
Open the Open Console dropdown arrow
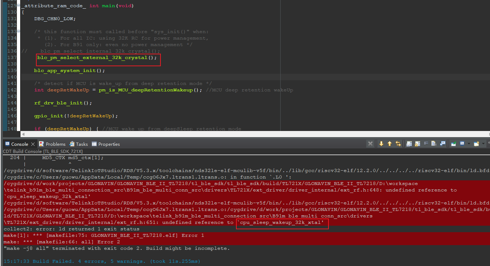pos(483,144)
